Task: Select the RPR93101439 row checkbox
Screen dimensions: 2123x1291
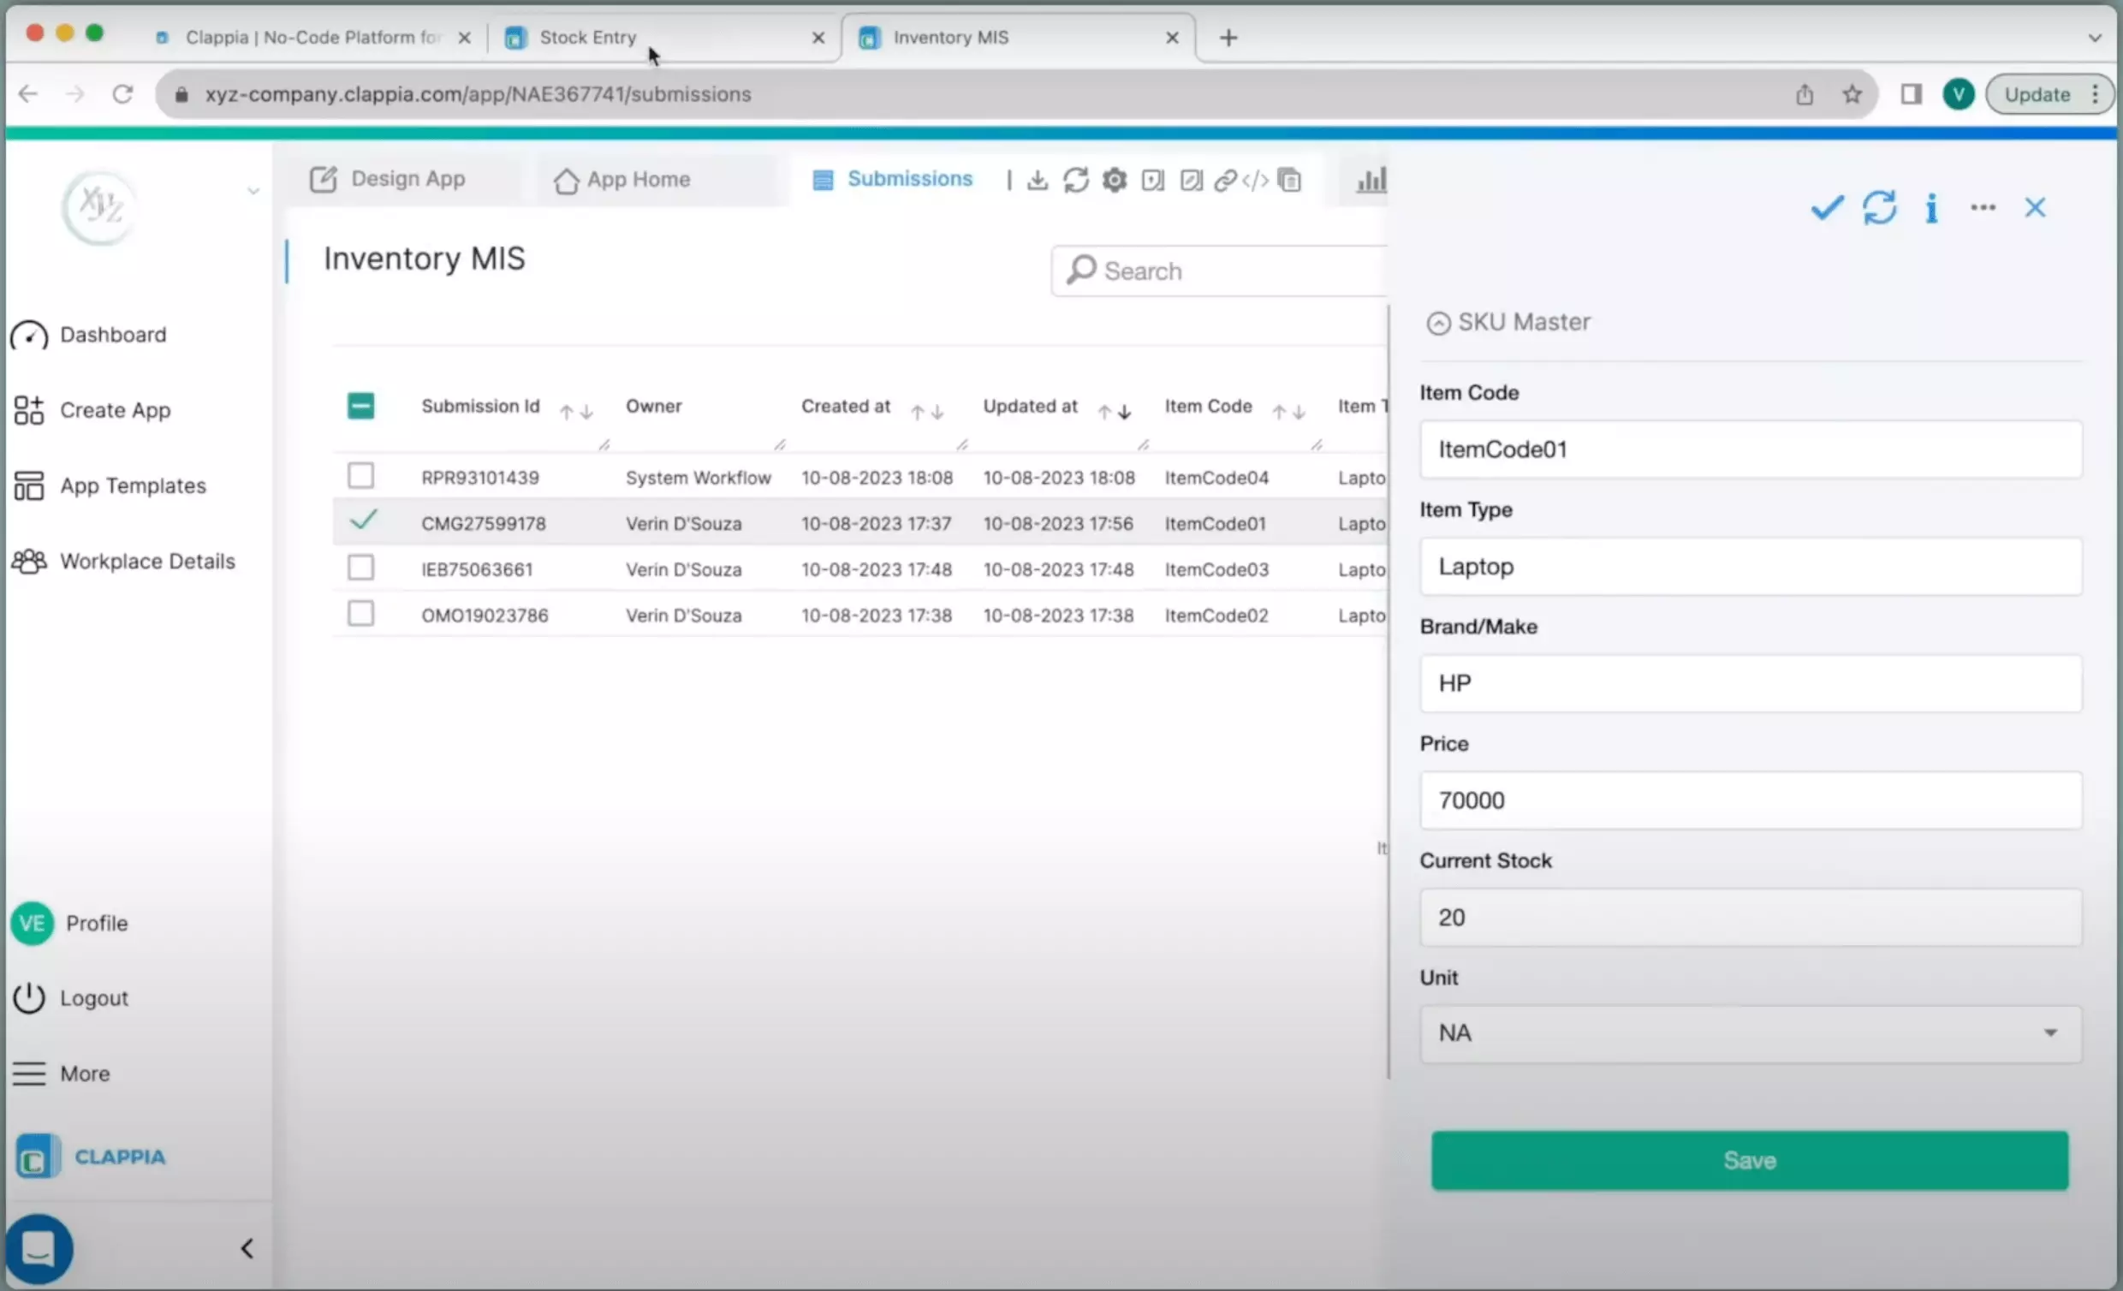Action: 361,476
